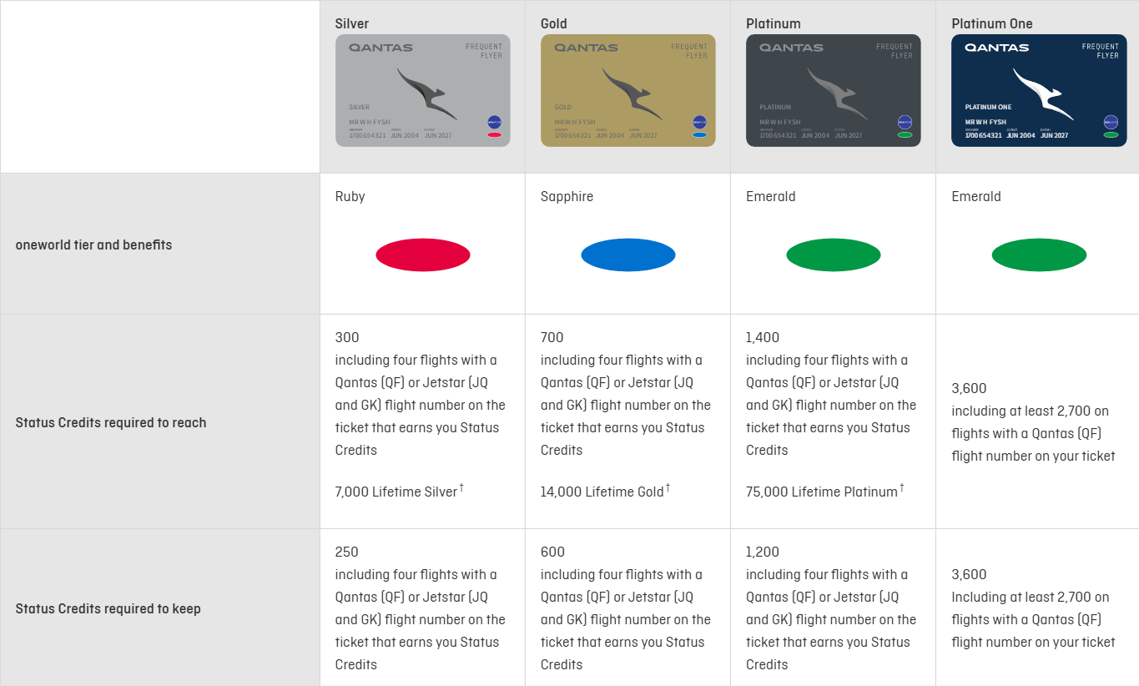This screenshot has height=686, width=1139.
Task: Click the red Ruby oval icon
Action: [423, 255]
